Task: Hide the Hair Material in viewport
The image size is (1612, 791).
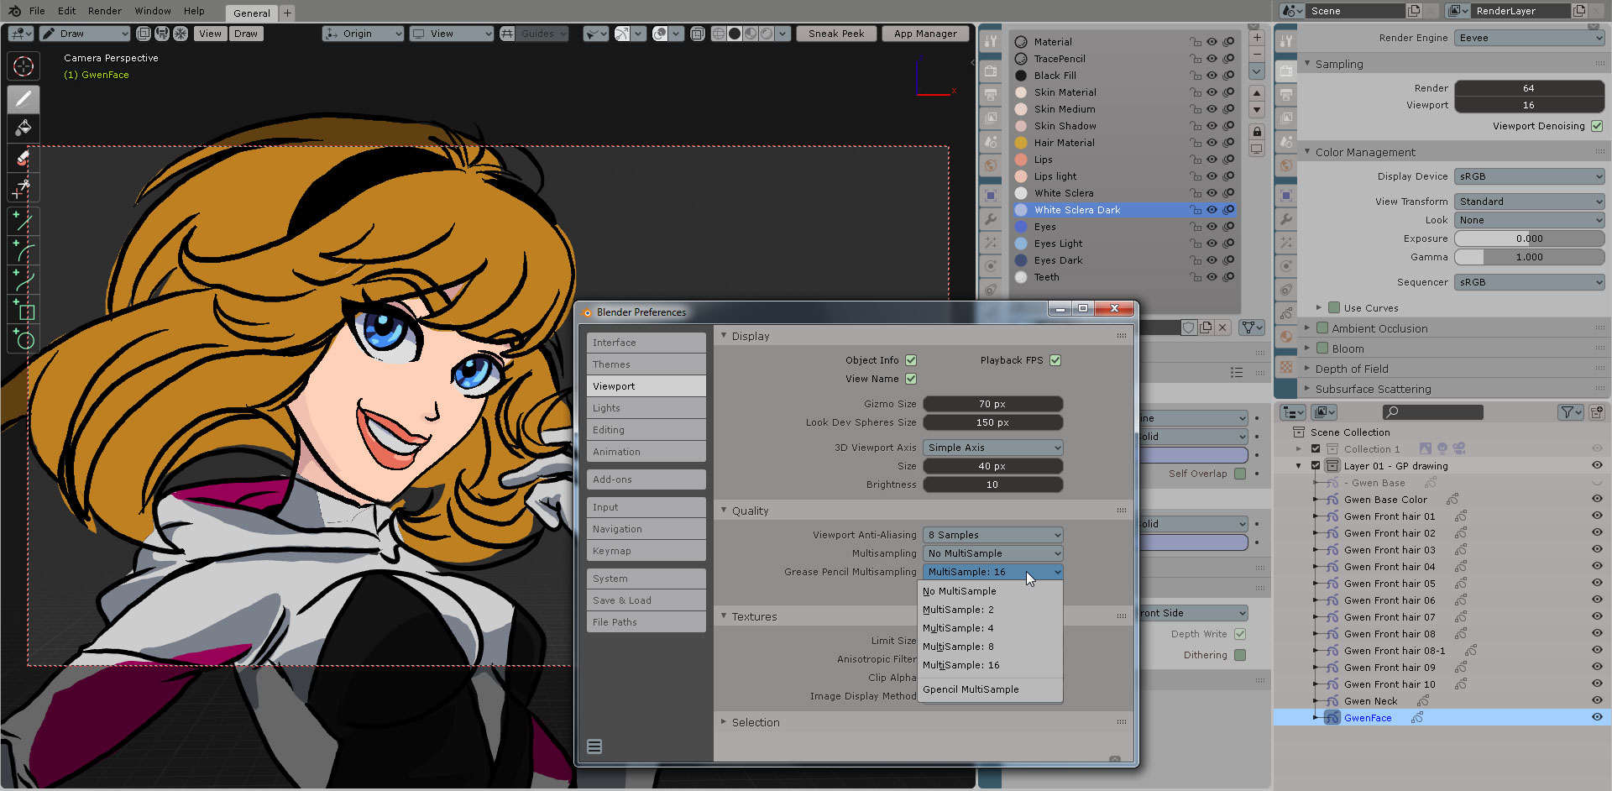Action: click(x=1212, y=143)
